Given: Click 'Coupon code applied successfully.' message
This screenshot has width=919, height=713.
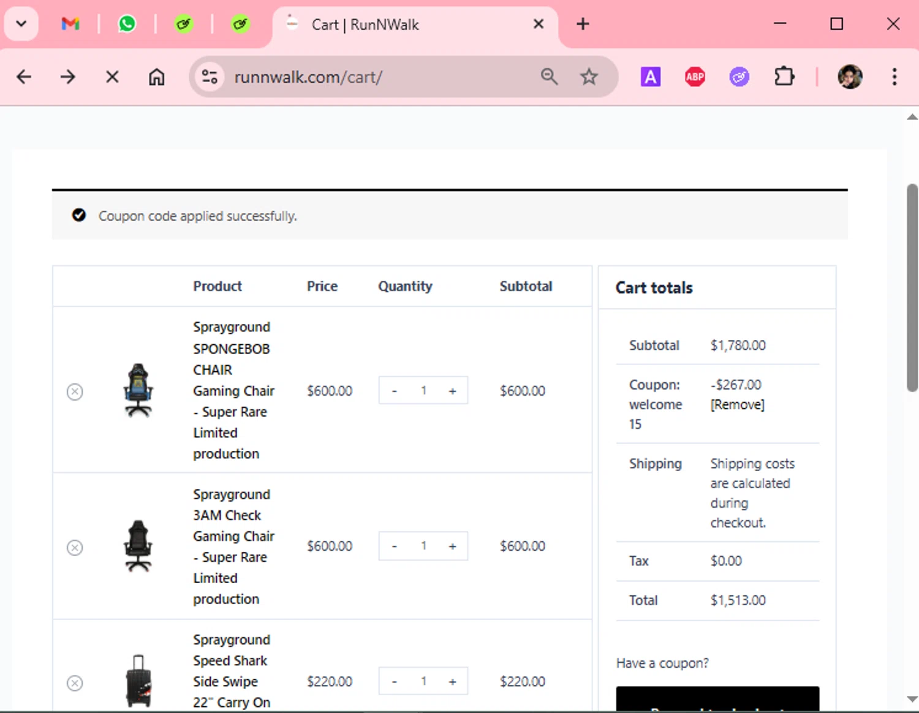Looking at the screenshot, I should click(x=197, y=216).
